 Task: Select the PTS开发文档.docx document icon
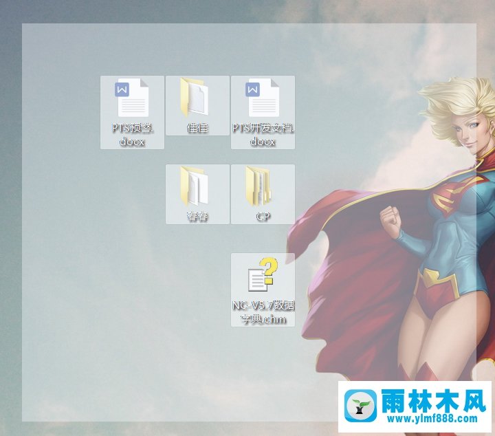(x=263, y=98)
